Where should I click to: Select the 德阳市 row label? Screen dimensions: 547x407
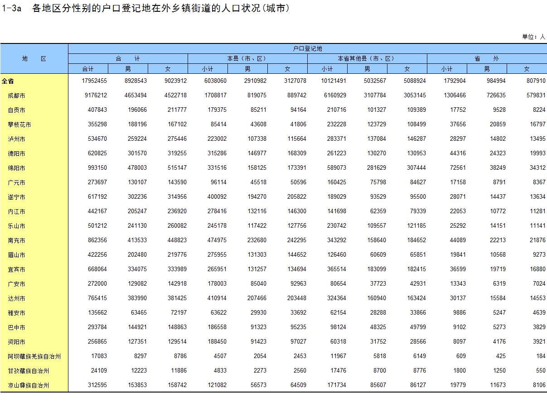[x=16, y=154]
